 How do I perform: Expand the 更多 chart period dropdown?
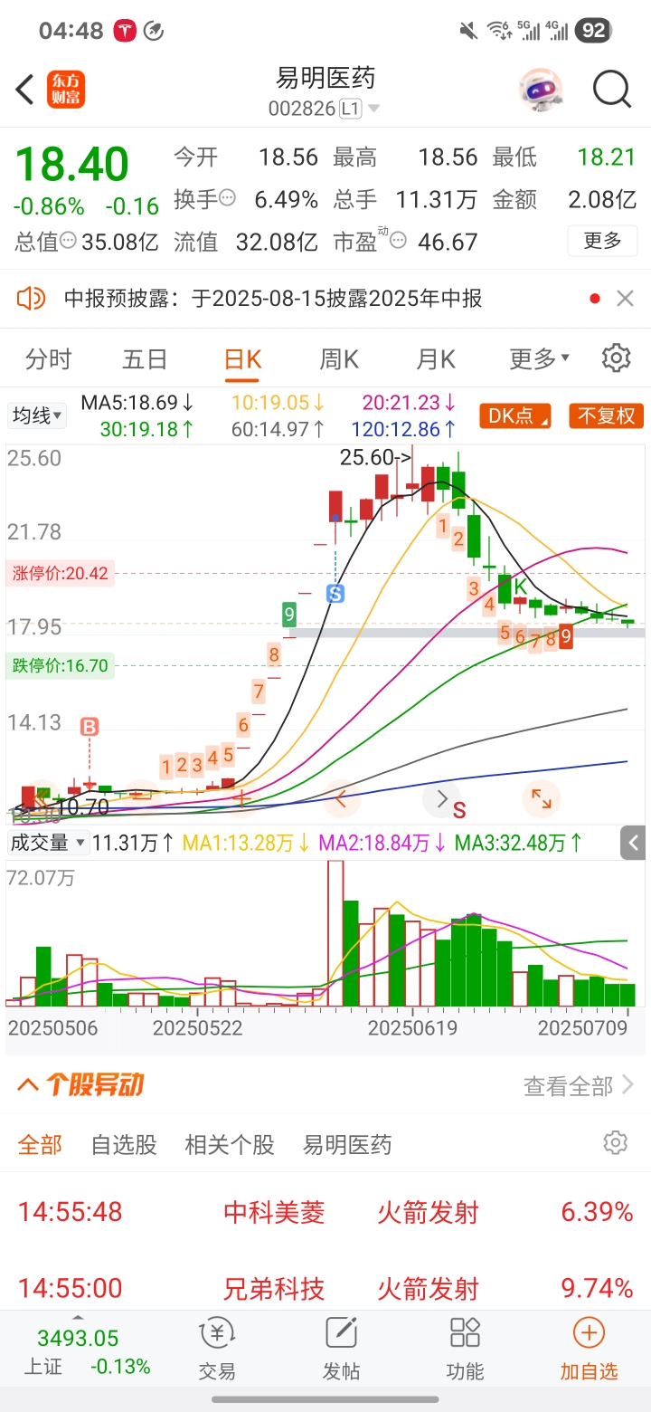(x=540, y=359)
